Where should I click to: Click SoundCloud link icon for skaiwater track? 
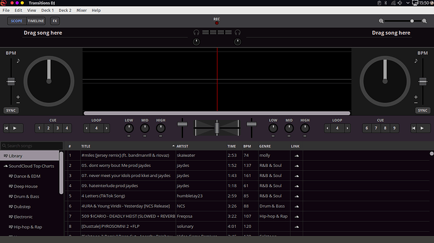(297, 156)
